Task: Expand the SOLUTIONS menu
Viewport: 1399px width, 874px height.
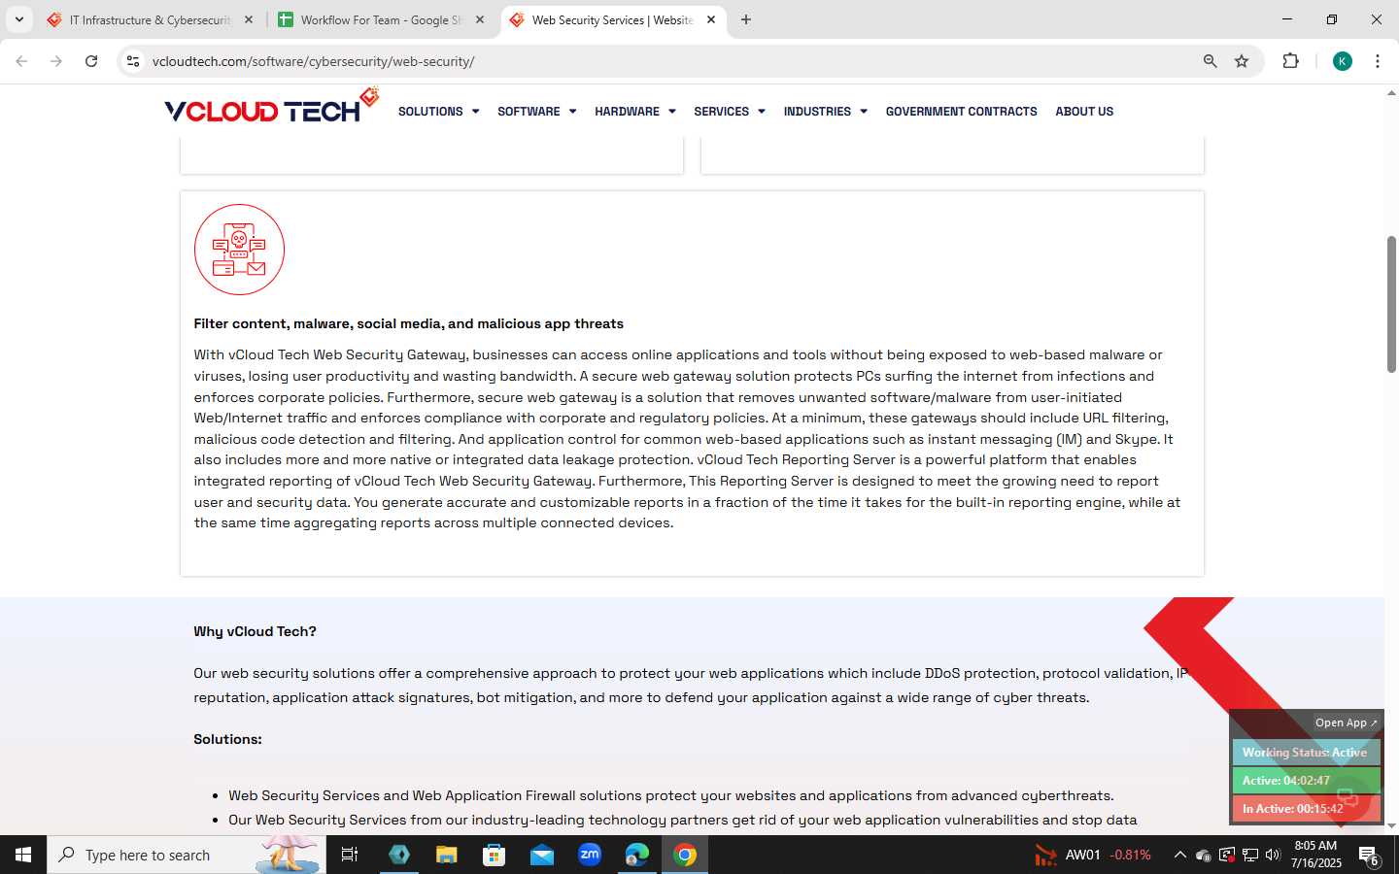Action: 438,112
